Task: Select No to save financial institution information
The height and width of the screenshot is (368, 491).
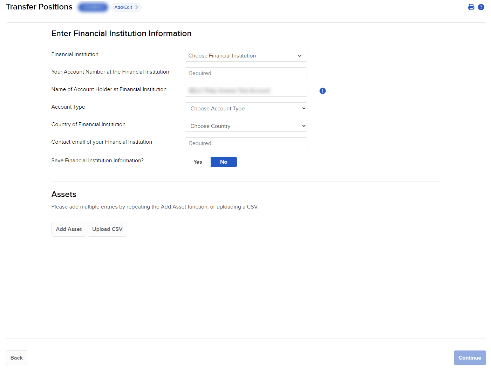Action: tap(224, 162)
